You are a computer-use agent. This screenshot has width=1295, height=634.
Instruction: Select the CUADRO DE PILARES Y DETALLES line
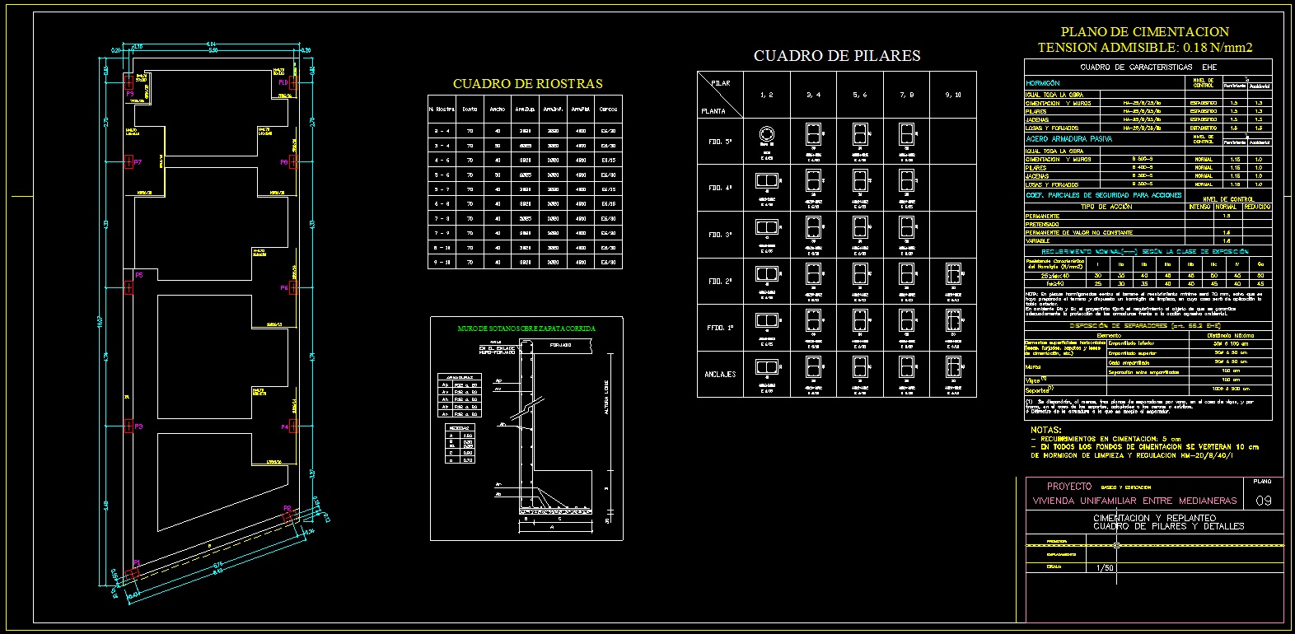coord(1168,526)
